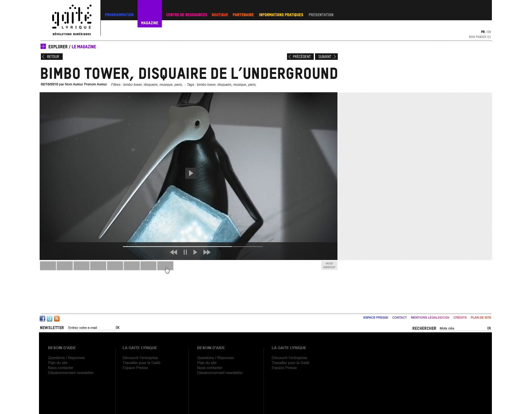Open Mentions Légales/CGV link
This screenshot has width=524, height=414.
tap(430, 317)
